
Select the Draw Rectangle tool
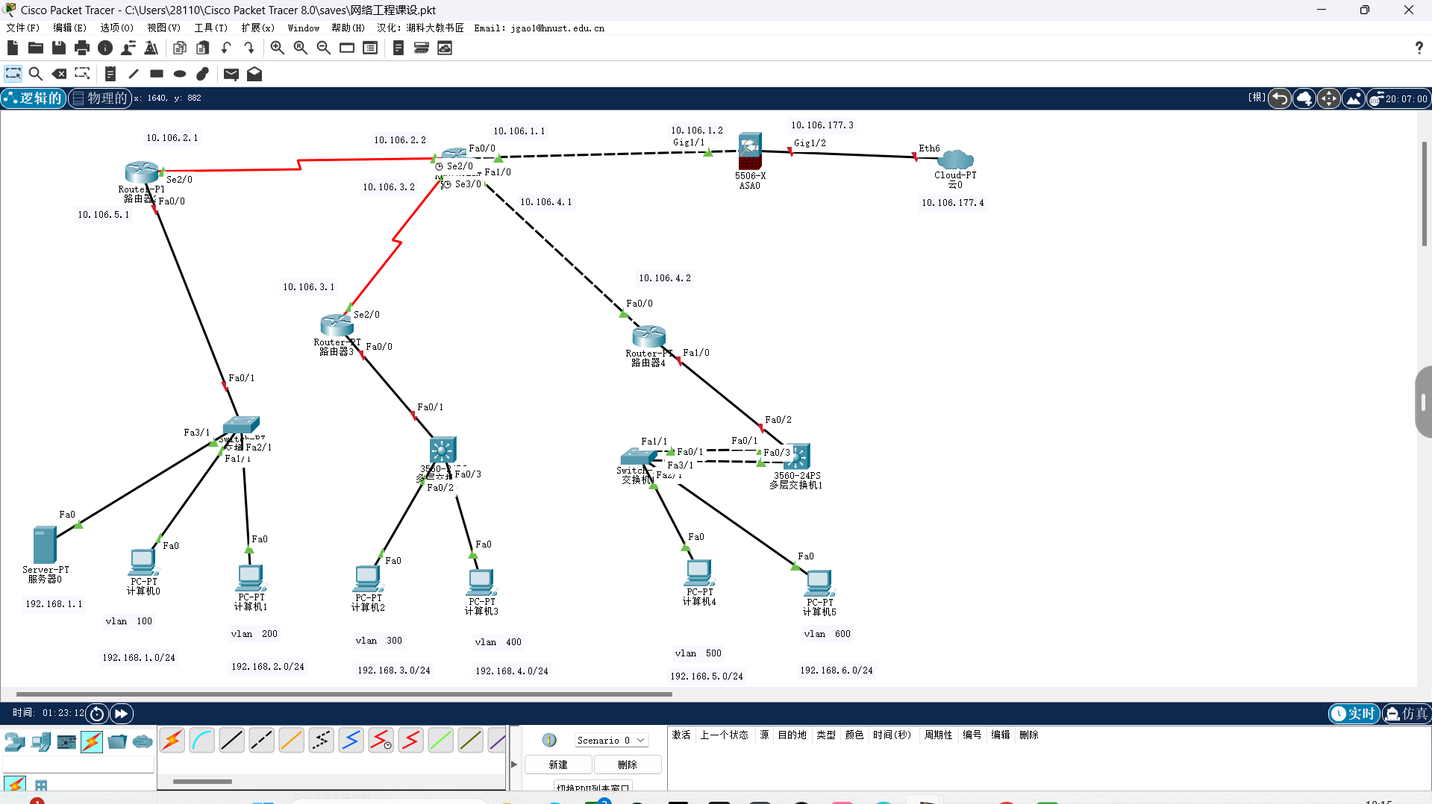click(157, 74)
